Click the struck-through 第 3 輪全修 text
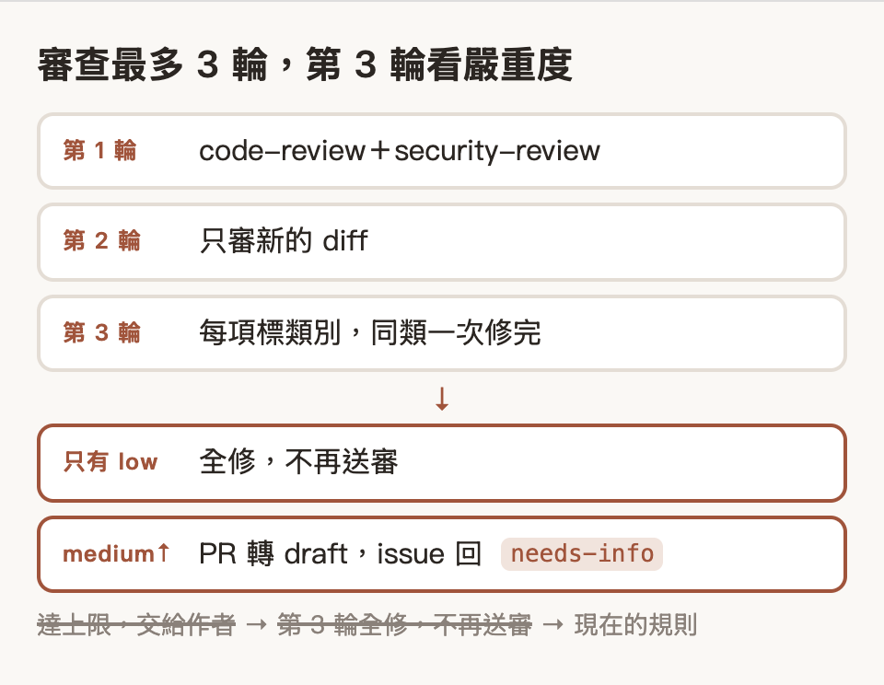Screen dimensions: 884x685 click(343, 624)
